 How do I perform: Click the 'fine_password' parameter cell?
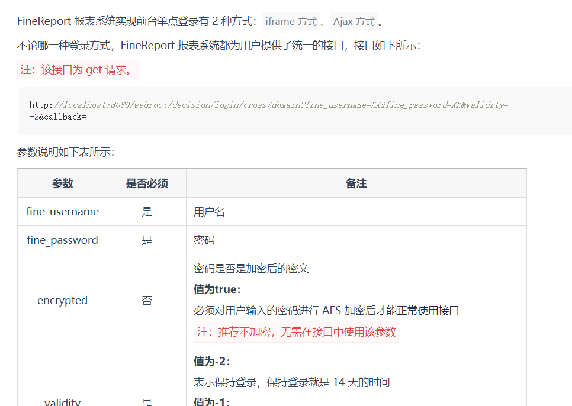tap(63, 240)
